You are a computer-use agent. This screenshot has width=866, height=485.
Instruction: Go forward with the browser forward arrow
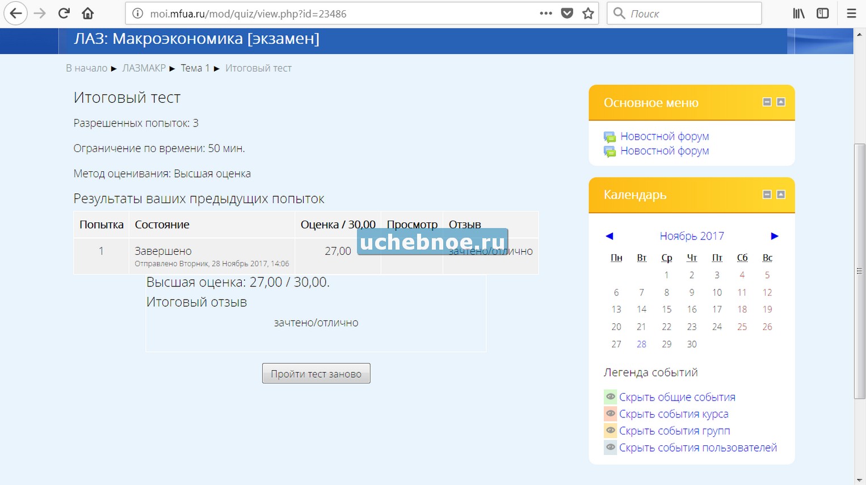click(40, 14)
